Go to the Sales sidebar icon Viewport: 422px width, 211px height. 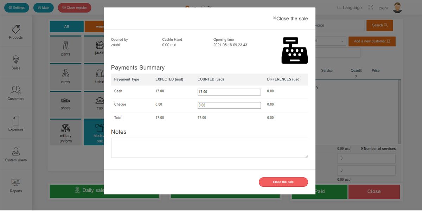[16, 63]
